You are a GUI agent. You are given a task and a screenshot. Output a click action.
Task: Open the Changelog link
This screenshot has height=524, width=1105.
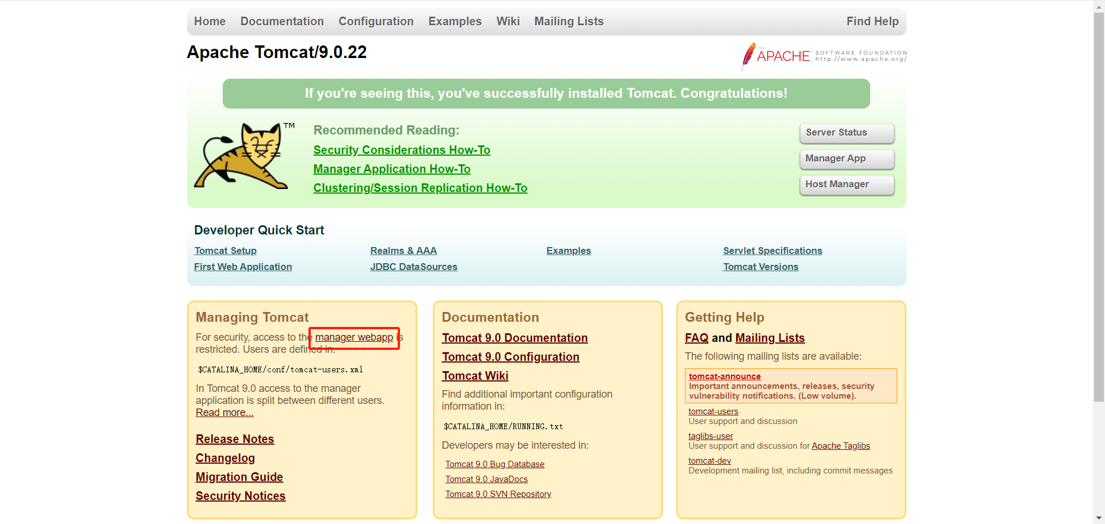(225, 458)
